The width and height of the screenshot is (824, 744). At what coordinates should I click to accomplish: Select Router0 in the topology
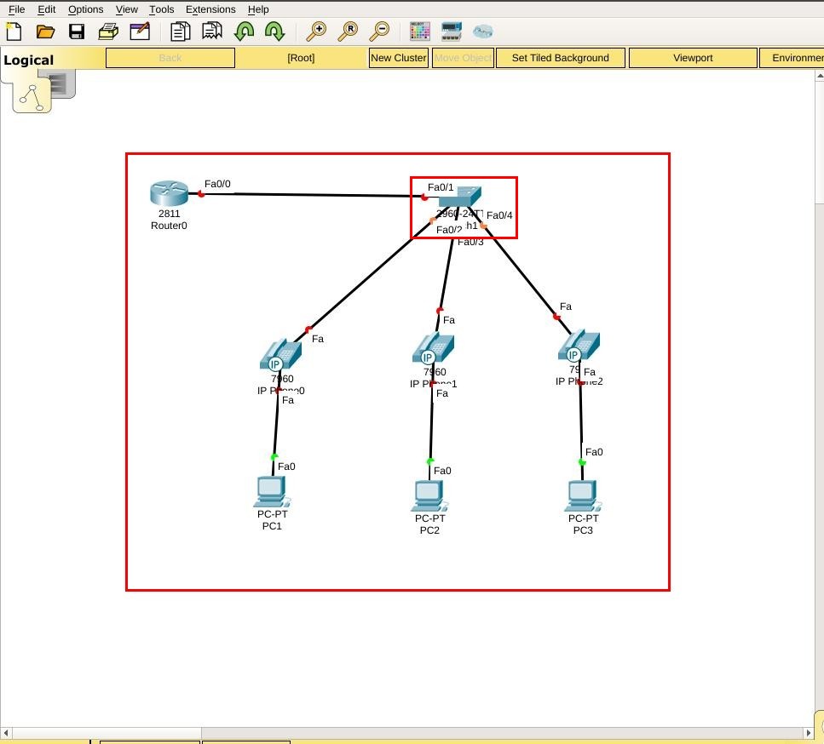point(168,194)
